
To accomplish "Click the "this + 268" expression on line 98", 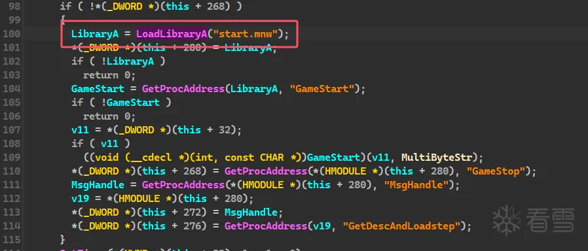I will tap(195, 7).
